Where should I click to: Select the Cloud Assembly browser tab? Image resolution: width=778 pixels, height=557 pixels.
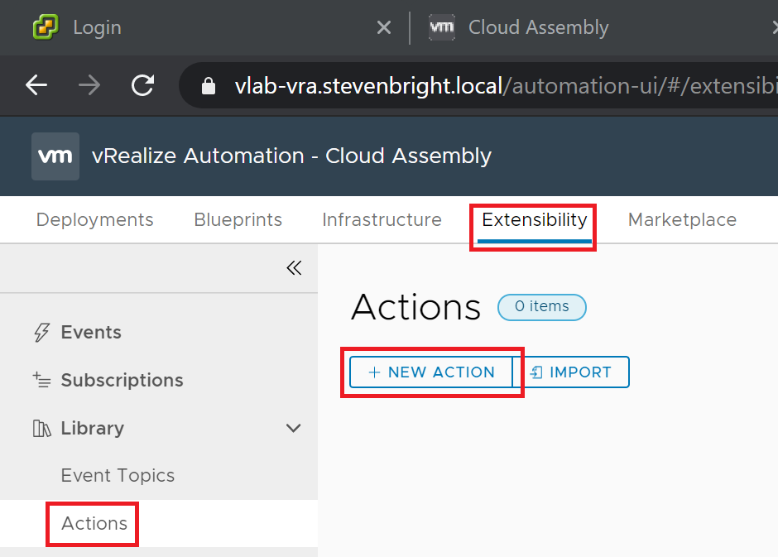pos(538,27)
